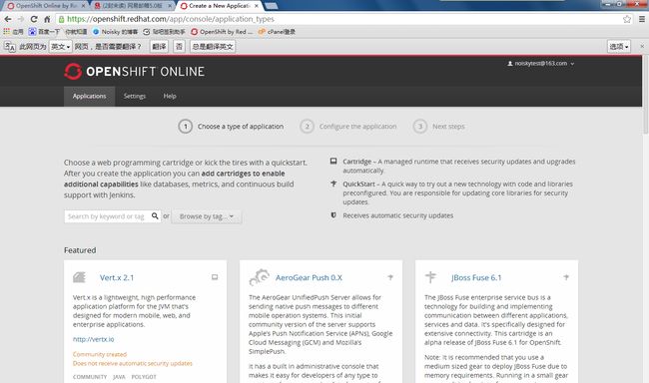The width and height of the screenshot is (649, 383).
Task: Click the 'No' button in translate bar
Action: (179, 46)
